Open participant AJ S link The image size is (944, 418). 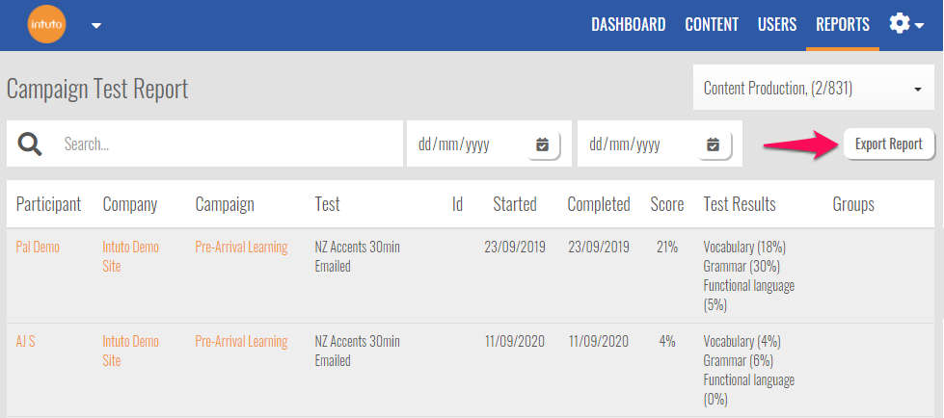coord(26,342)
